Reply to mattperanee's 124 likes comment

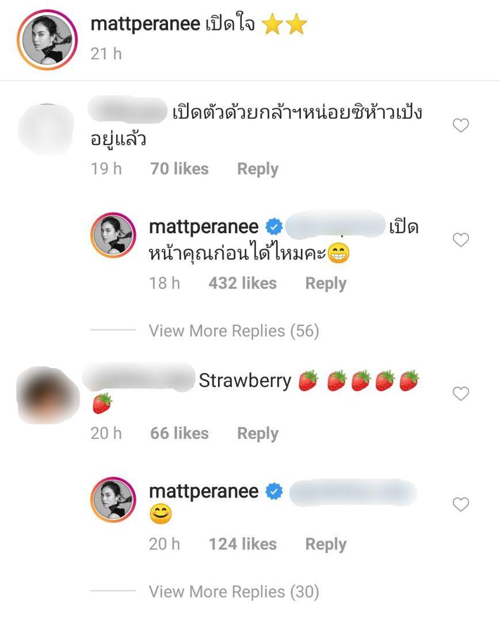coord(326,544)
